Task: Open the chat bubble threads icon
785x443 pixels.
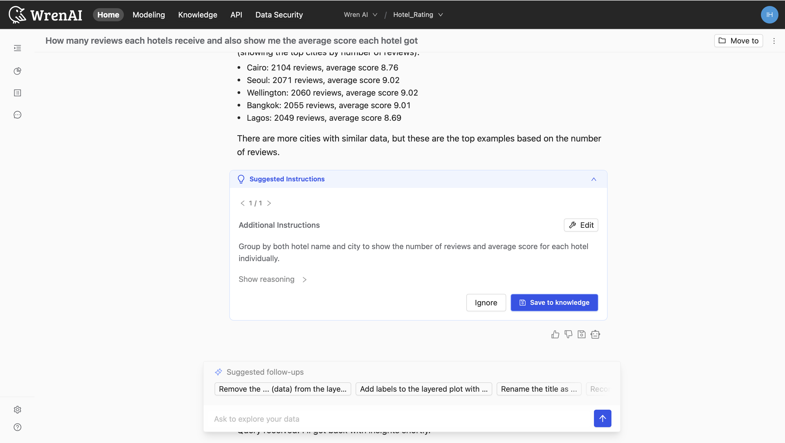Action: pos(17,115)
